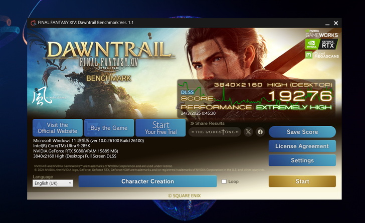Launch Character Creation
The height and width of the screenshot is (223, 365).
pyautogui.click(x=147, y=181)
